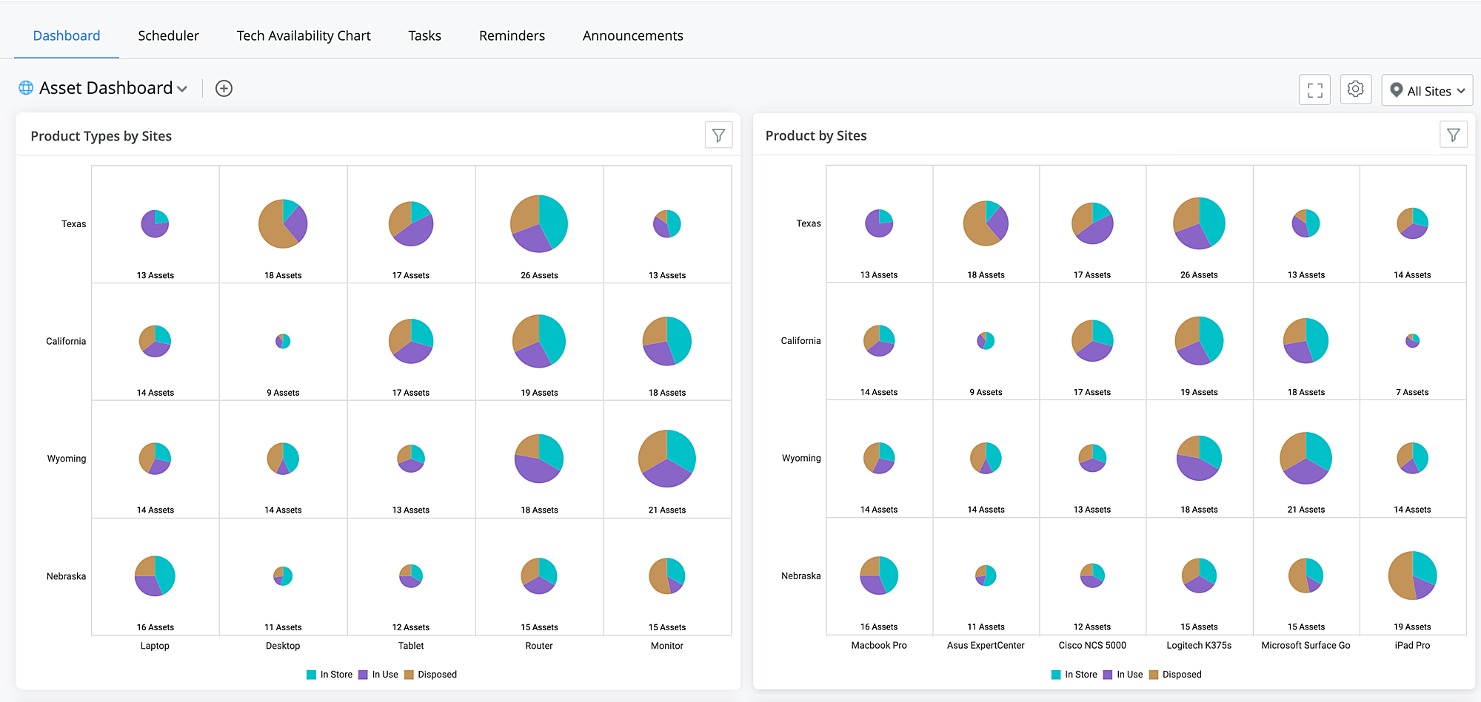Image resolution: width=1481 pixels, height=702 pixels.
Task: Open the All Sites dropdown
Action: 1427,90
